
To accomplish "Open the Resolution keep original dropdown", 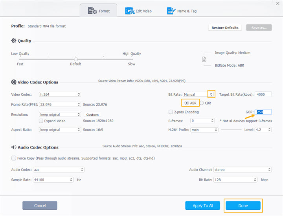I will pos(60,114).
